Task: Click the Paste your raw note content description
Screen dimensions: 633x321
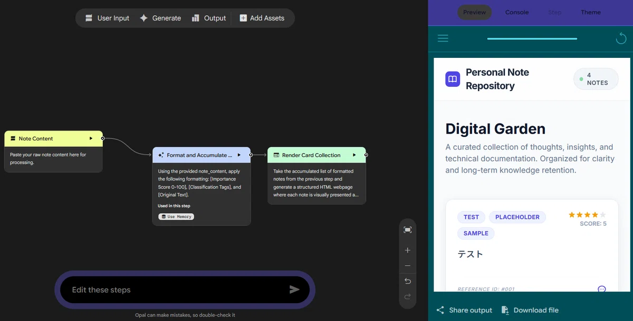Action: pos(48,158)
